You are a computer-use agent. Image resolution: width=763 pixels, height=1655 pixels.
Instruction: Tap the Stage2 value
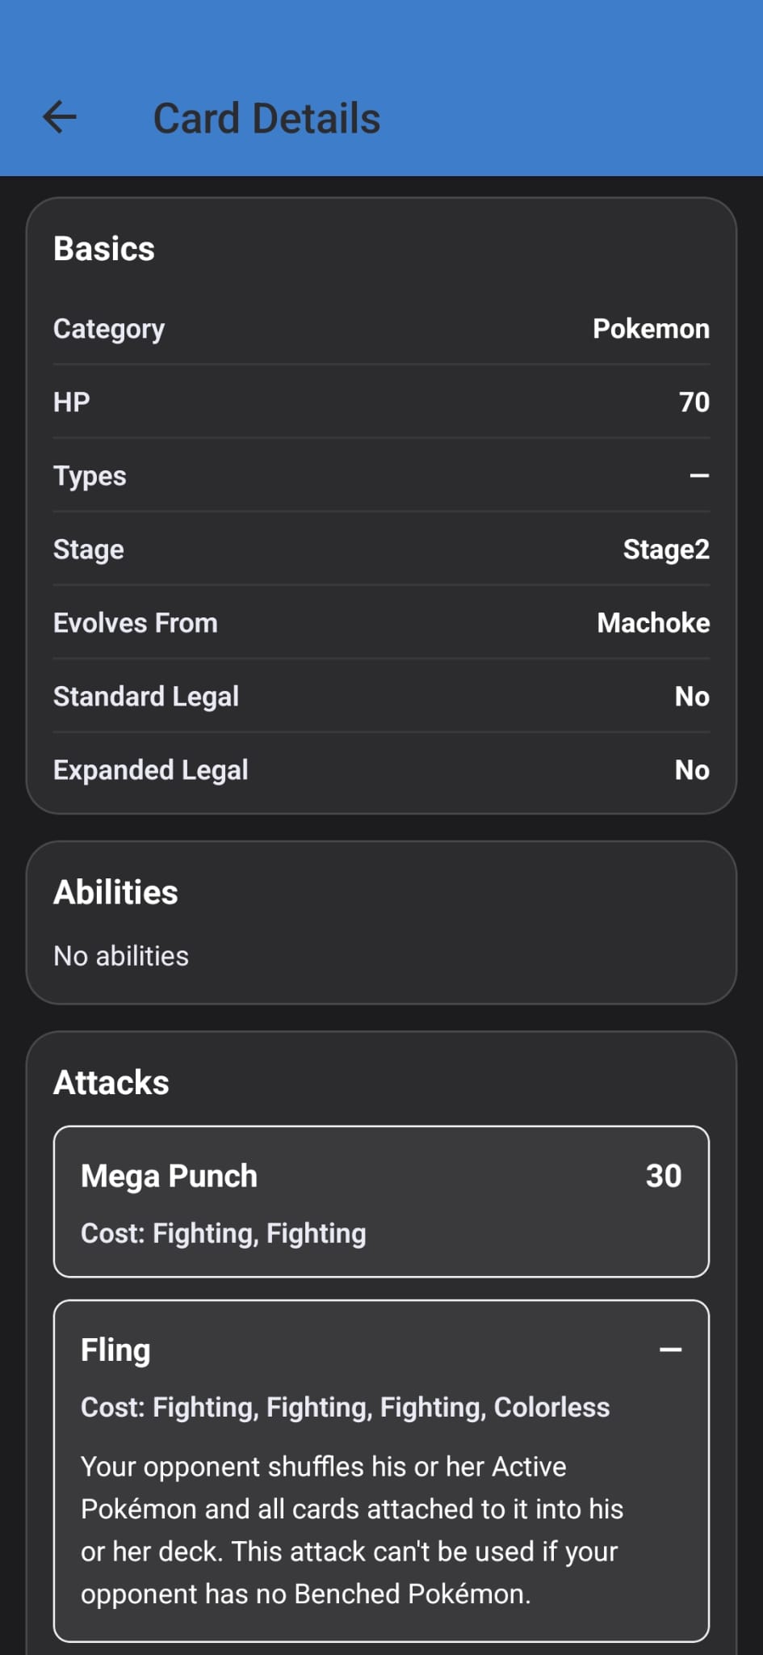pos(665,550)
